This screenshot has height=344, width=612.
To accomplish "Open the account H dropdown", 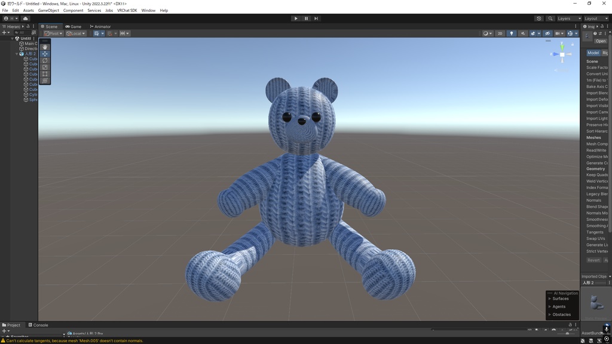I will pyautogui.click(x=11, y=19).
